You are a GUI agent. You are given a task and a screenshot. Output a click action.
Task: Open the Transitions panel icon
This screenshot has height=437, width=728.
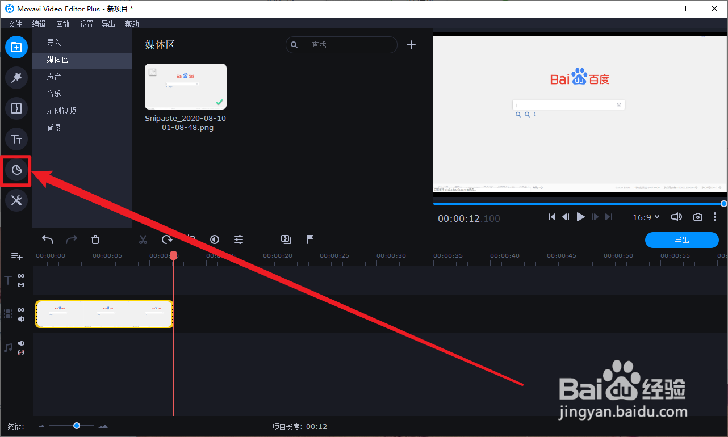pos(16,108)
